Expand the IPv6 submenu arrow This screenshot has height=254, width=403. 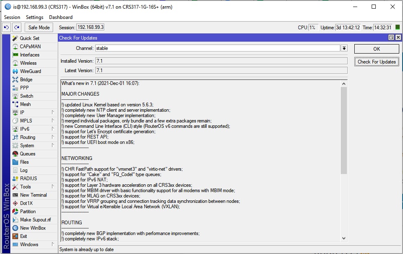point(53,129)
